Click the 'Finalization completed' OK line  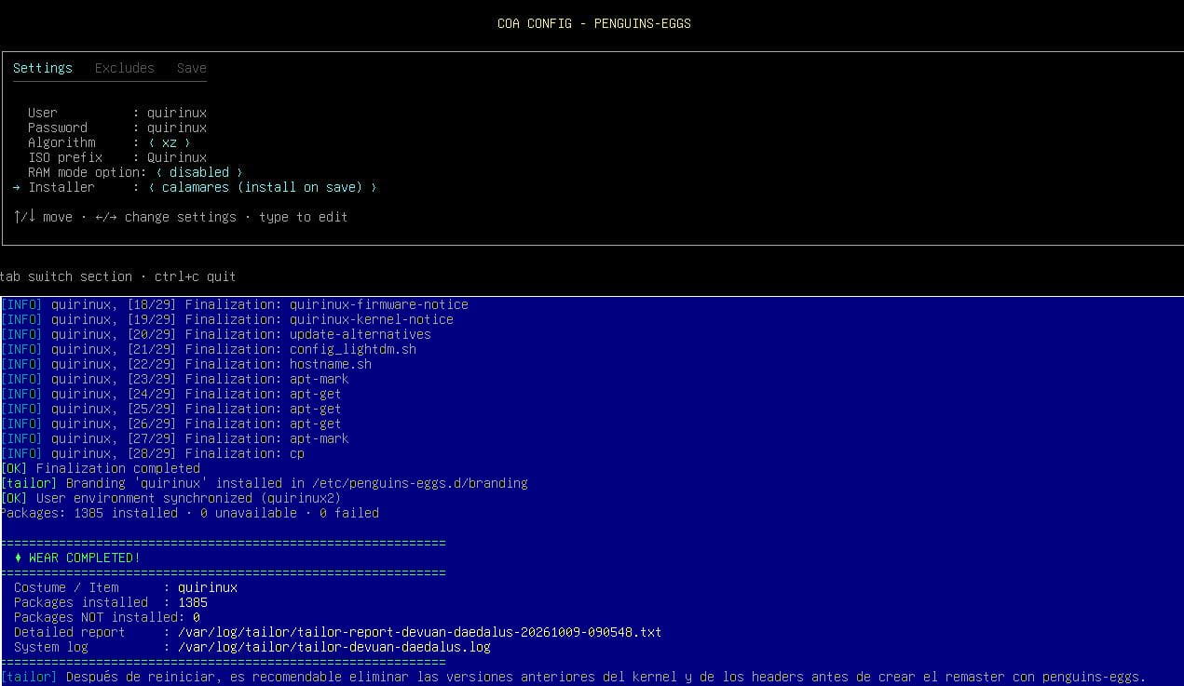click(x=101, y=468)
